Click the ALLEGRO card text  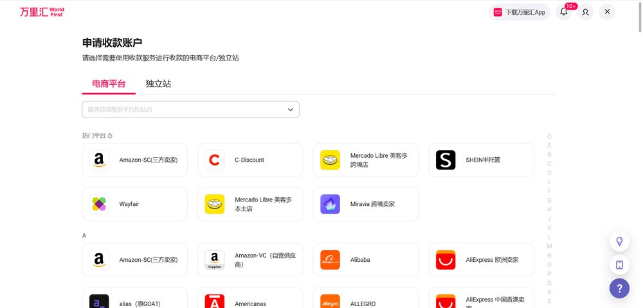coord(363,304)
